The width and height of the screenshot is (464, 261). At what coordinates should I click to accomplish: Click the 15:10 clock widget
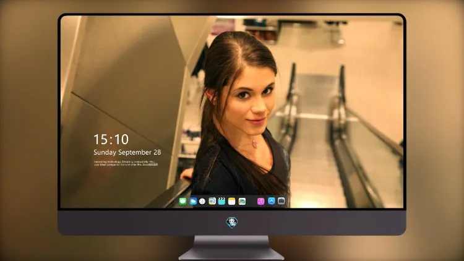click(x=111, y=139)
